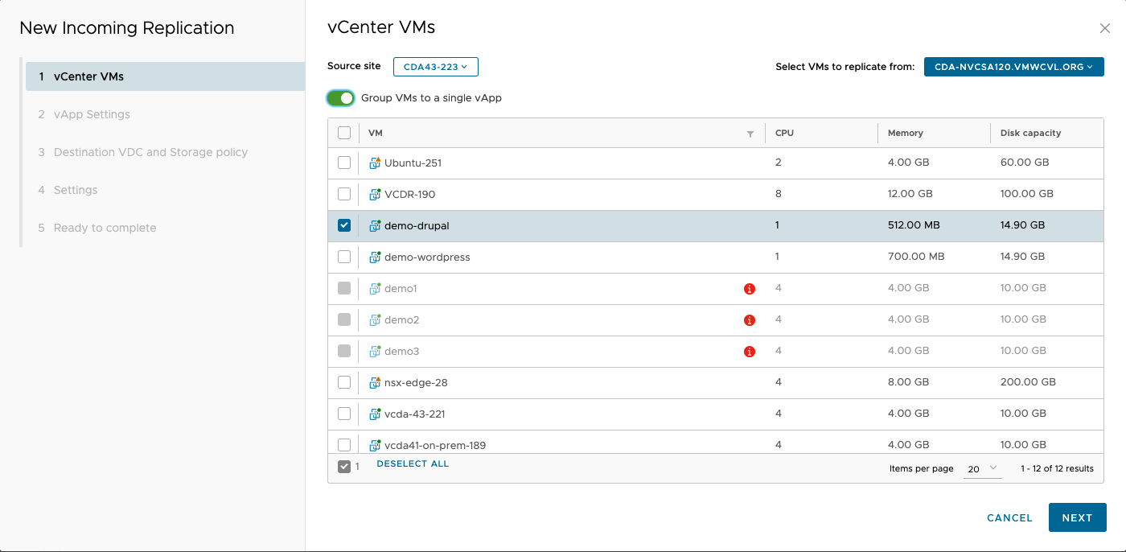The width and height of the screenshot is (1126, 552).
Task: Click the demo1 red warning info icon
Action: (x=750, y=289)
